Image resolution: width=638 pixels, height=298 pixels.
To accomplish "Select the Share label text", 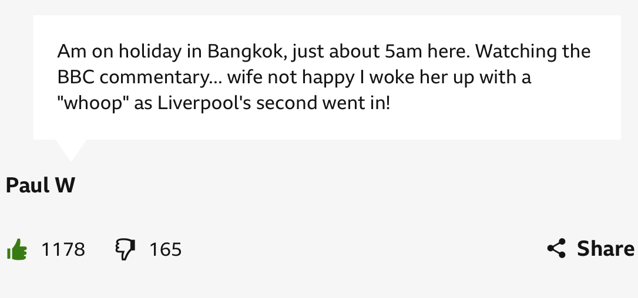I will (x=606, y=248).
